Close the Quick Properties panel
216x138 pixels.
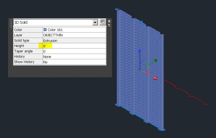coord(109,21)
